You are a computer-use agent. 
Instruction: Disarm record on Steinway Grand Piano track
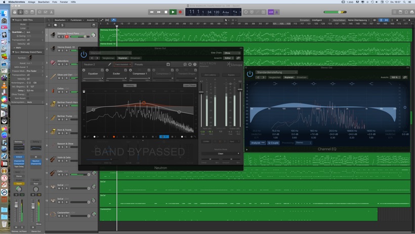click(x=67, y=36)
